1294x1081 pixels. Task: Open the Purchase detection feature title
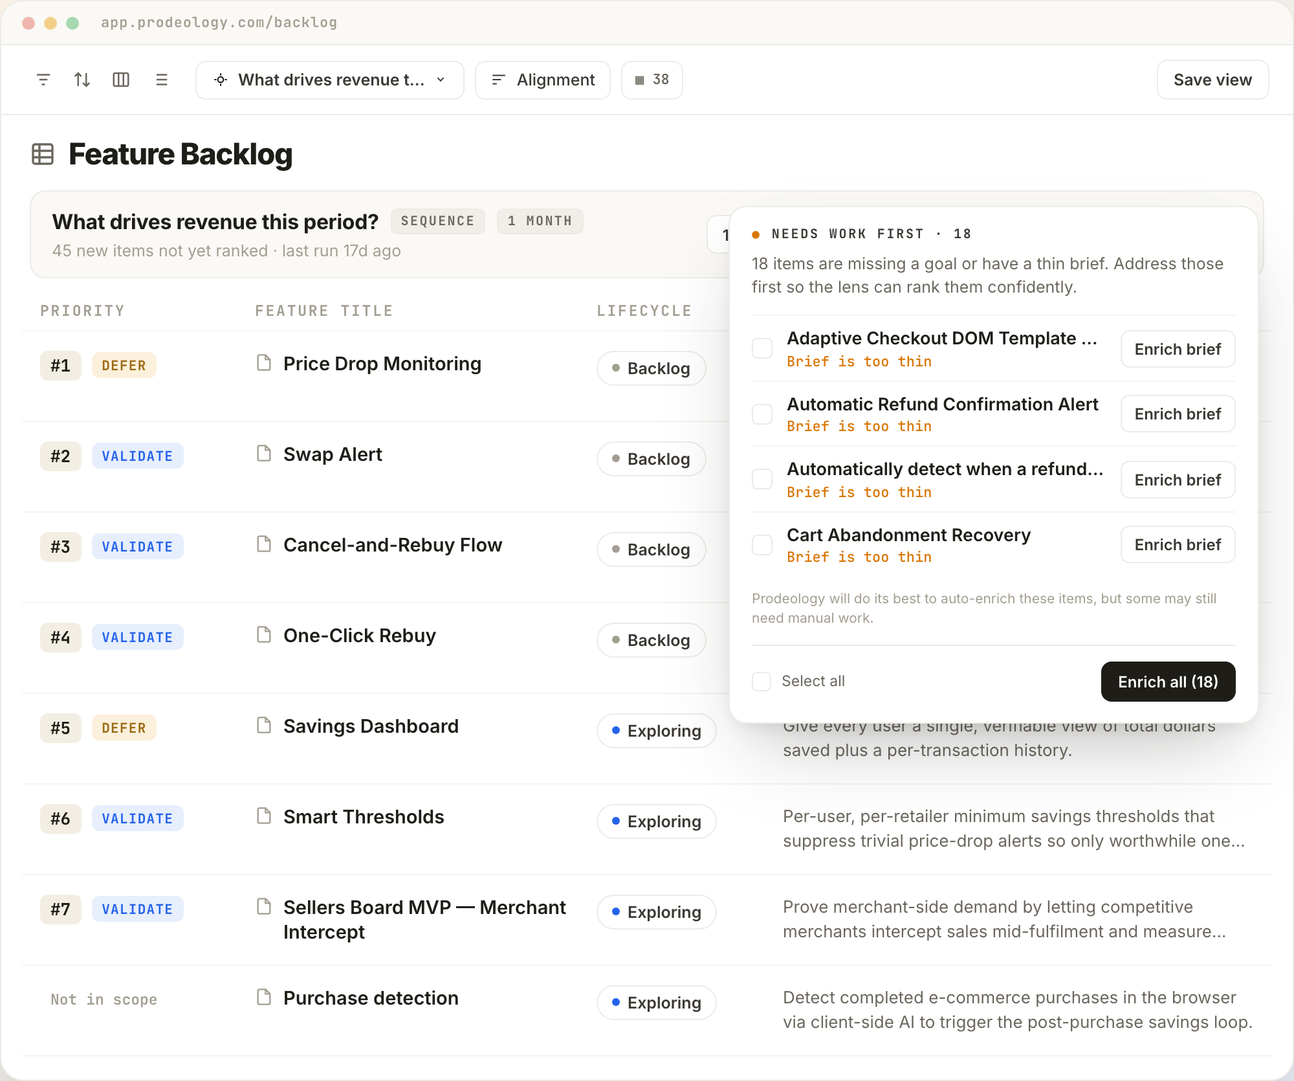[x=371, y=998]
